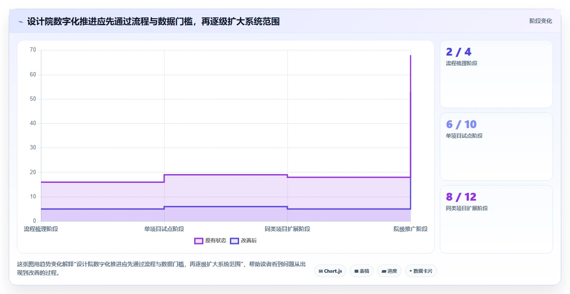The height and width of the screenshot is (294, 570).
Task: Click the 同类项目扩展阶段 x-axis label
Action: pyautogui.click(x=287, y=229)
